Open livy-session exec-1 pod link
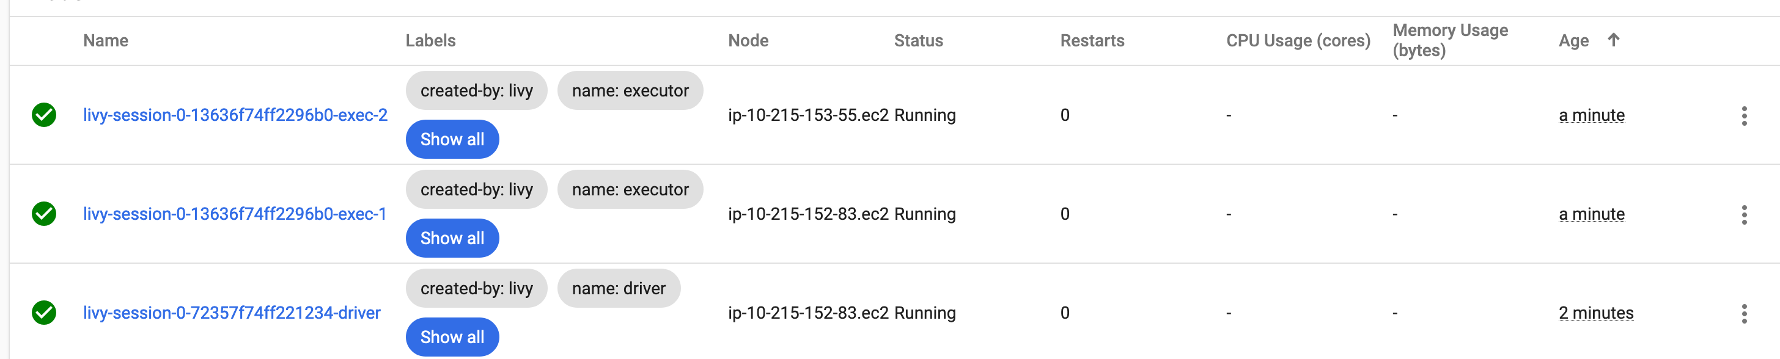The width and height of the screenshot is (1780, 359). 234,214
